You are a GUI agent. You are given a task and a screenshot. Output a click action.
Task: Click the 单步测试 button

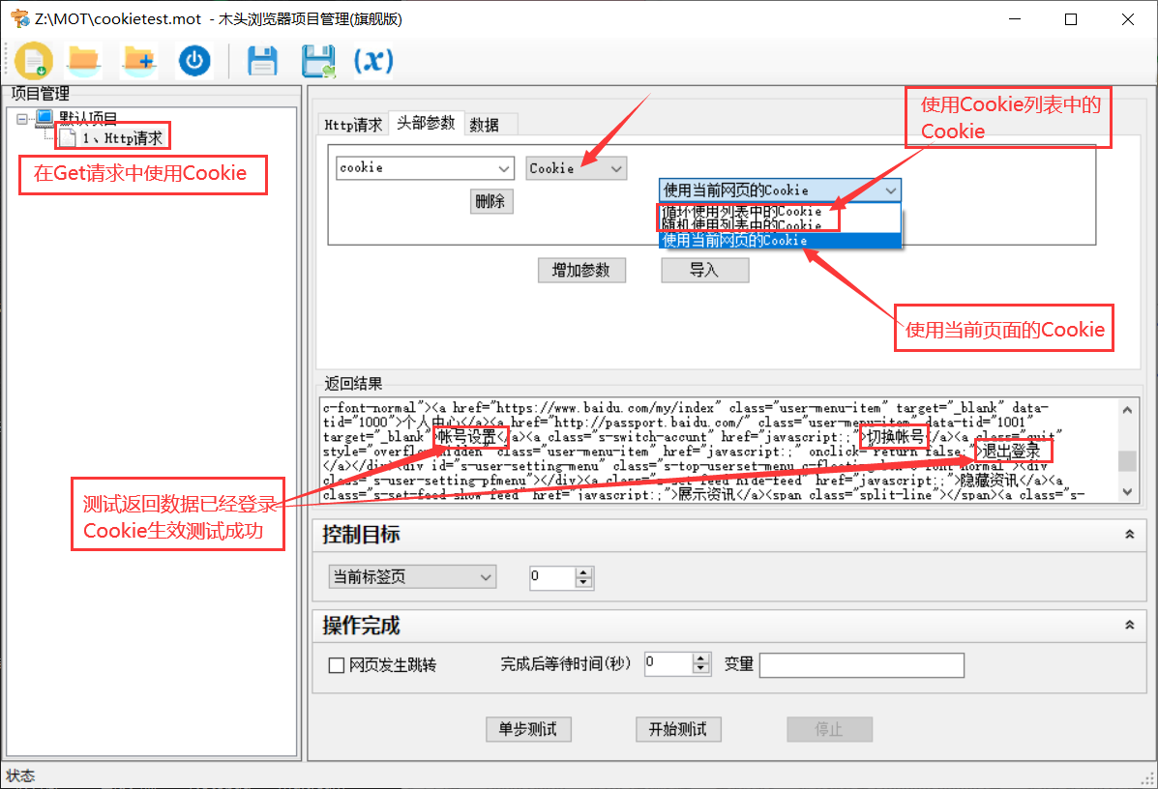pyautogui.click(x=527, y=729)
